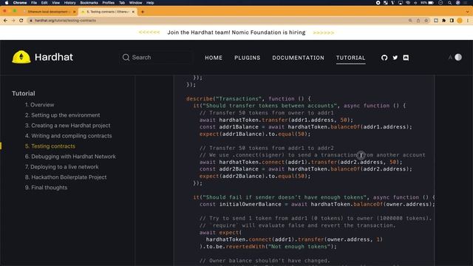Screen dimensions: 473x266
Task: Open tutorial step 1. Overview
Action: (x=39, y=105)
